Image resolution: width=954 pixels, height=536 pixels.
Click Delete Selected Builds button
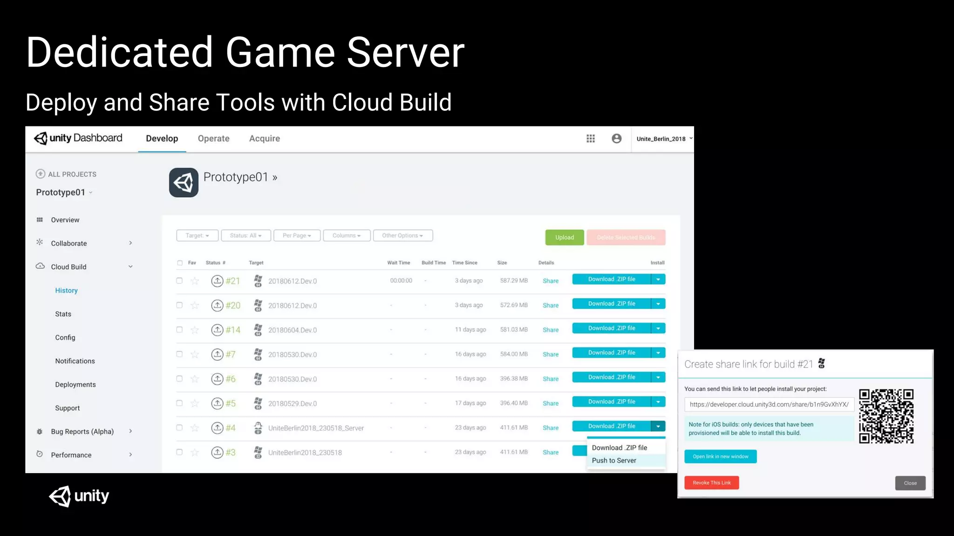coord(626,237)
